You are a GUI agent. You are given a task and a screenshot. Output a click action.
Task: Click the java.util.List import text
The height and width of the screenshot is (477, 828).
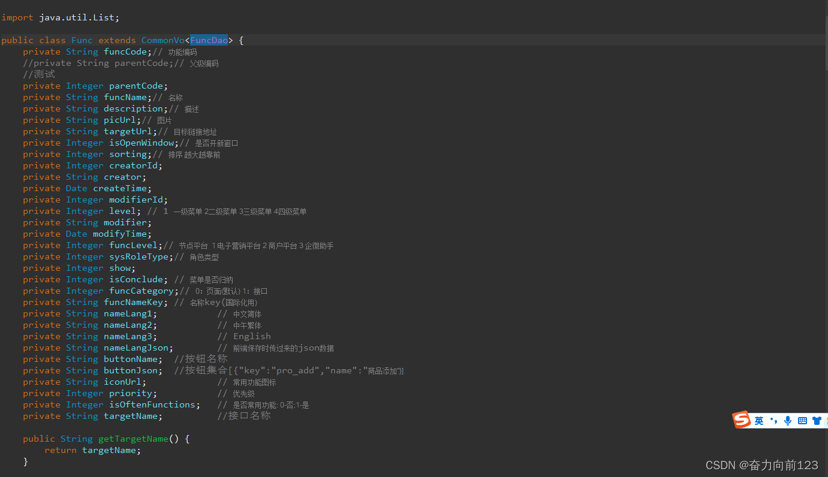point(79,17)
